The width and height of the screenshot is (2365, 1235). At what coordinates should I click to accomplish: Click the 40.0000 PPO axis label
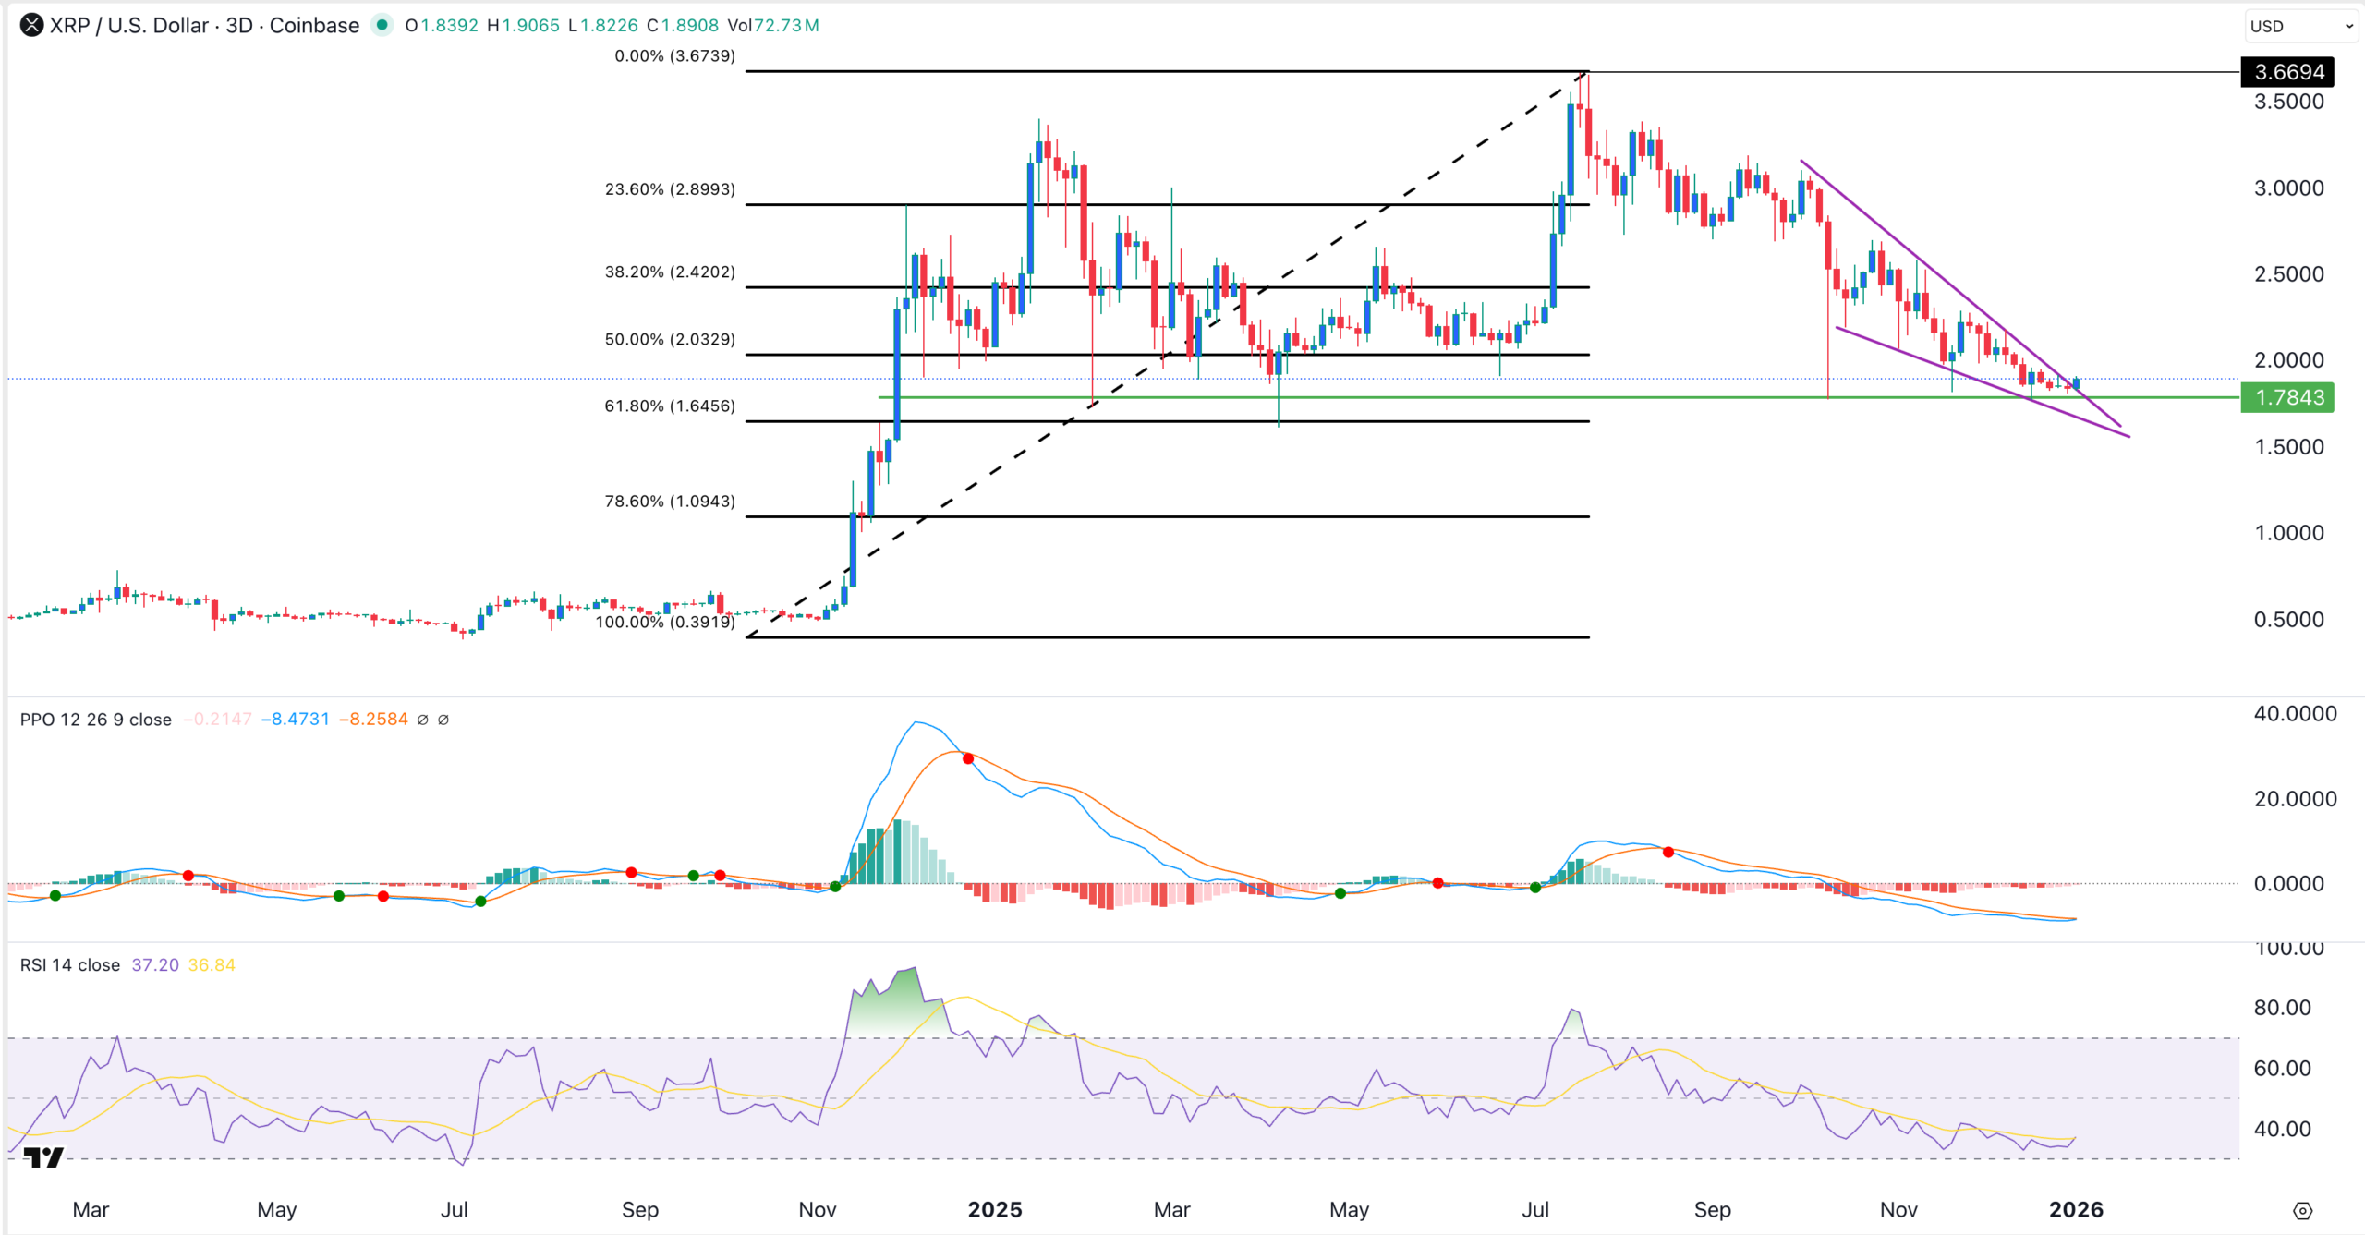click(2295, 714)
